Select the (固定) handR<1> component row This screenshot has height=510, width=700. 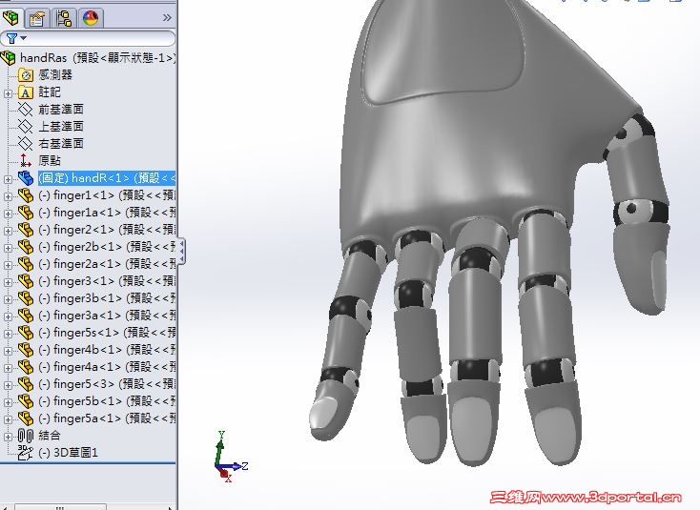click(107, 178)
